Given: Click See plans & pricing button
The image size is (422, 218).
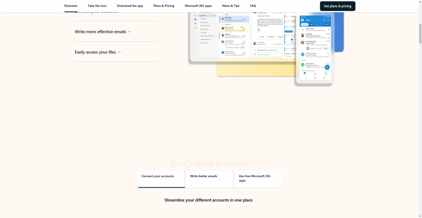Looking at the screenshot, I should click(338, 6).
